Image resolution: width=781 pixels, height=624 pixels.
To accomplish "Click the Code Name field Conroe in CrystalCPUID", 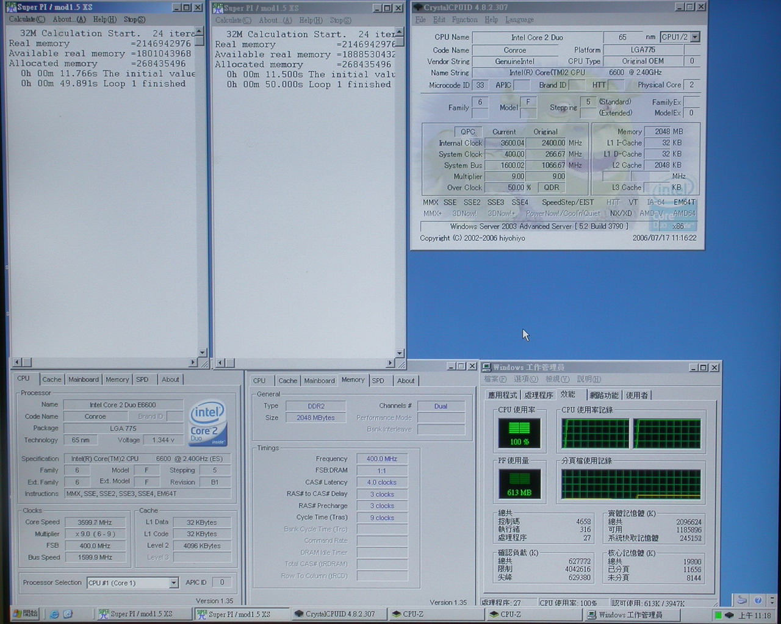I will pyautogui.click(x=515, y=50).
